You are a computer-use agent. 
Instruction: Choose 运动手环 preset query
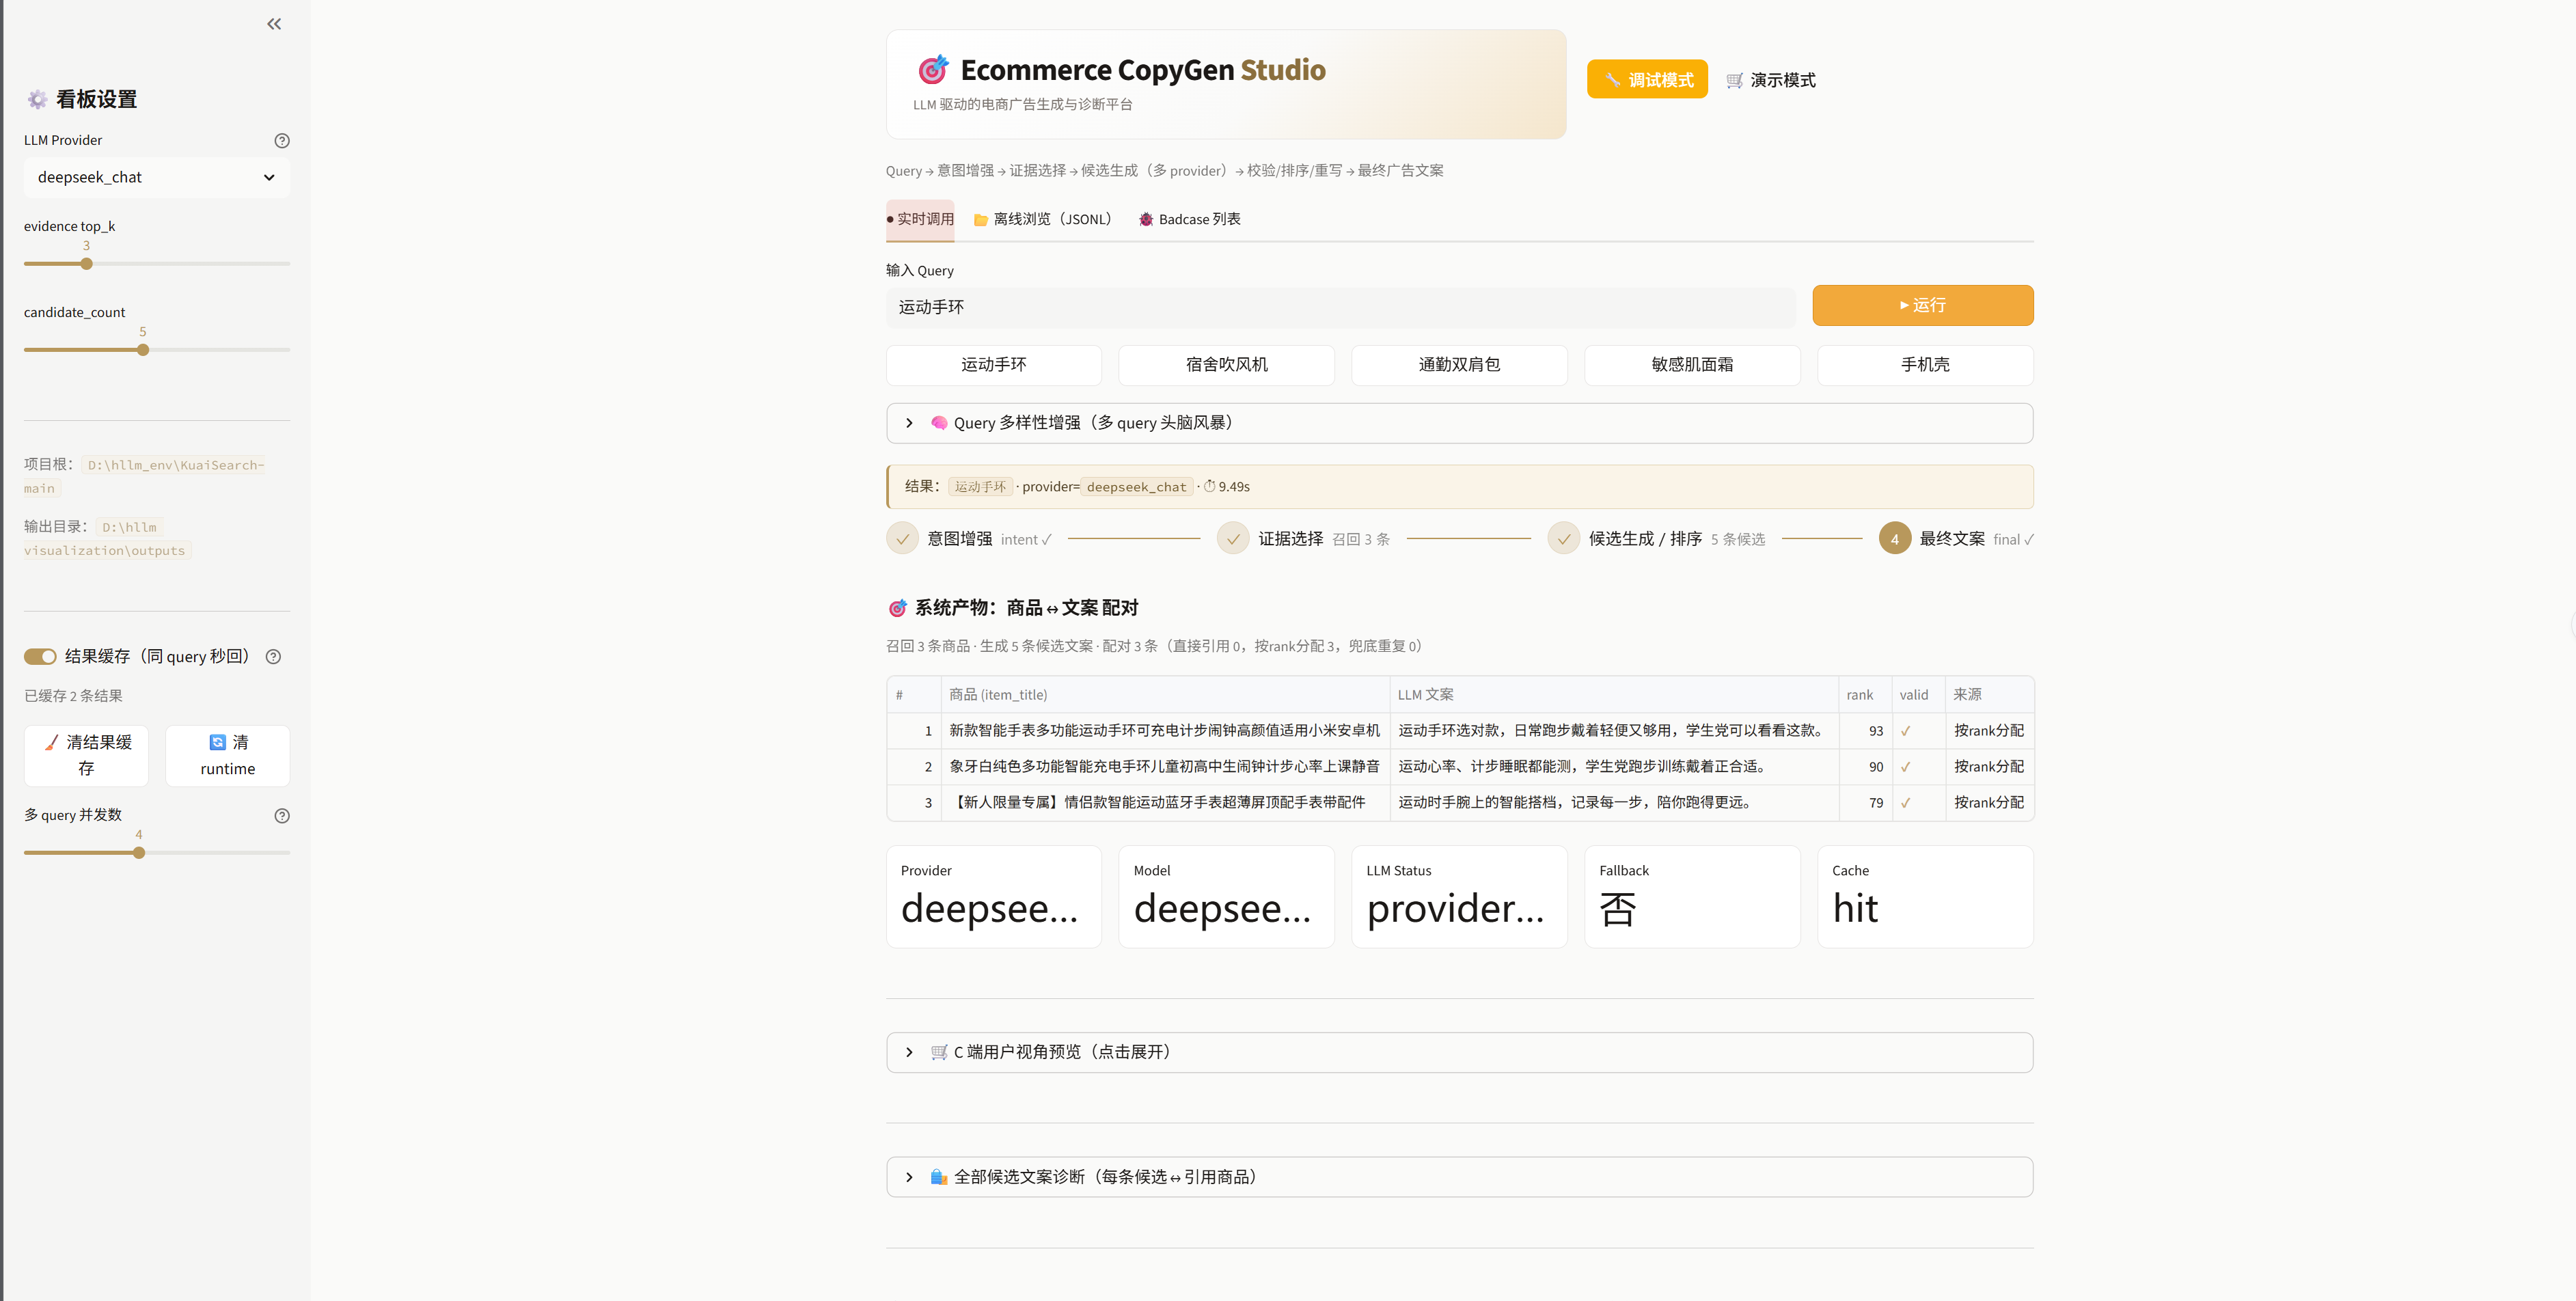(x=993, y=365)
